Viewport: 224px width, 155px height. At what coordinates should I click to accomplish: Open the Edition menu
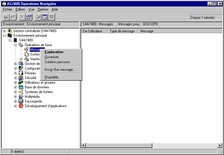point(20,9)
